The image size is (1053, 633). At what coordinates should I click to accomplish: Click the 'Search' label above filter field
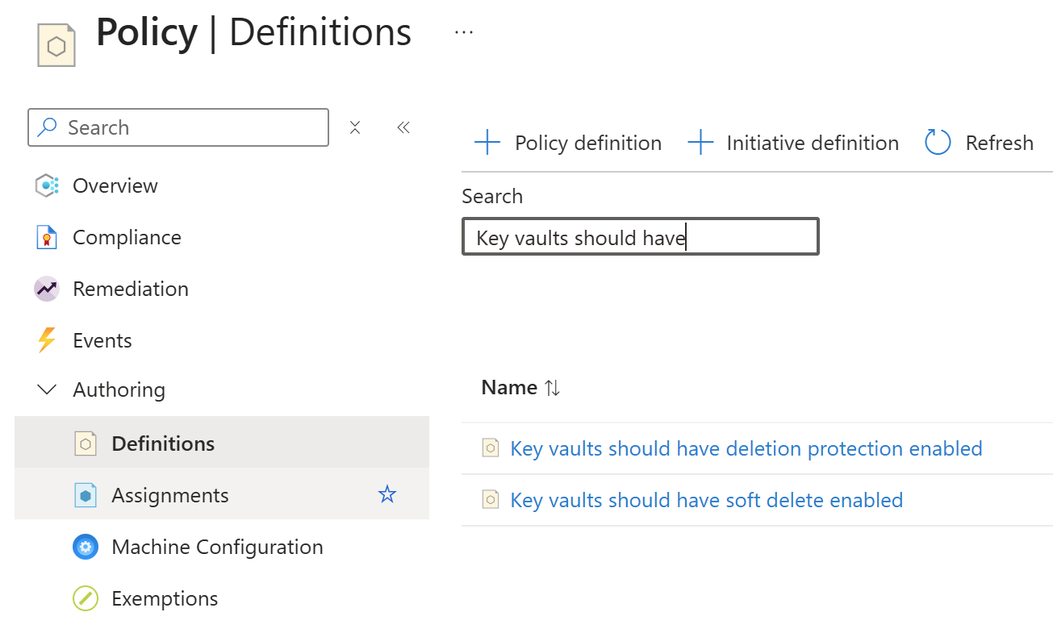pyautogui.click(x=492, y=196)
